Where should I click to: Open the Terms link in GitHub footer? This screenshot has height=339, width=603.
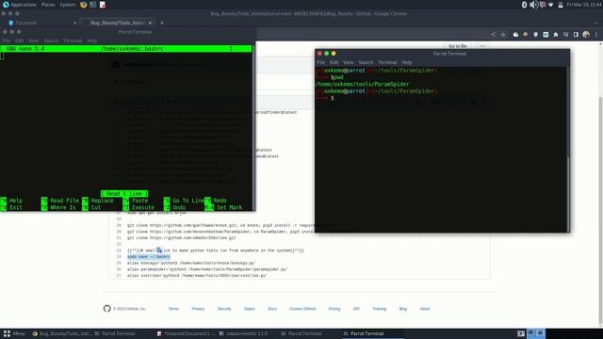click(x=173, y=309)
